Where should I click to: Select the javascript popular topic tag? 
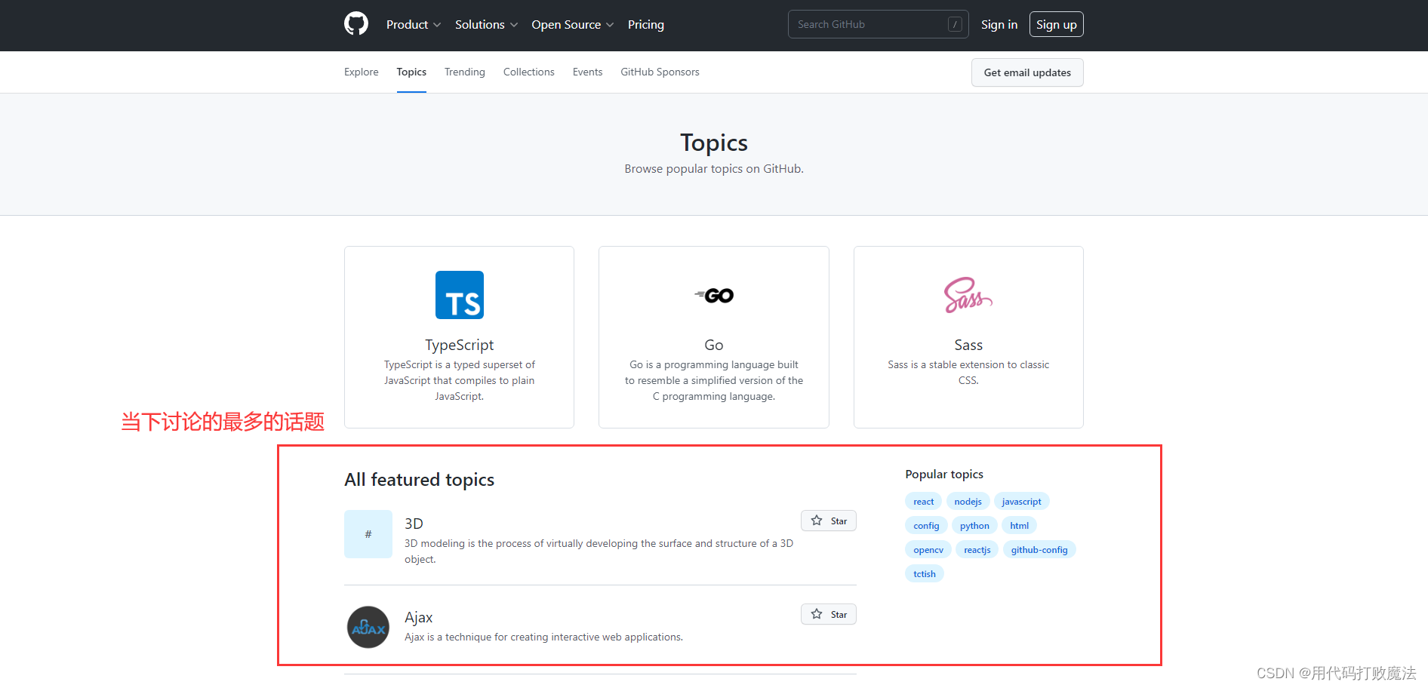click(1022, 502)
